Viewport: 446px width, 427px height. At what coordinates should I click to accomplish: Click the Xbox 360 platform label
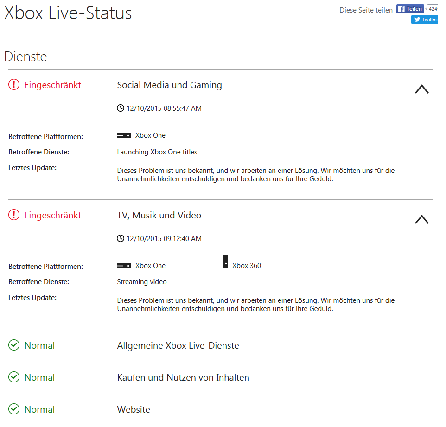click(247, 266)
